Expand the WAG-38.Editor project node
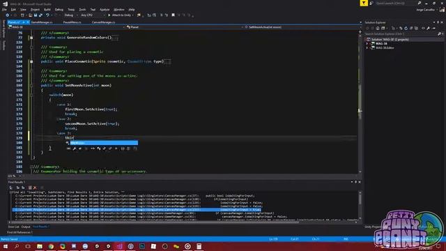The width and height of the screenshot is (446, 251). (x=367, y=48)
